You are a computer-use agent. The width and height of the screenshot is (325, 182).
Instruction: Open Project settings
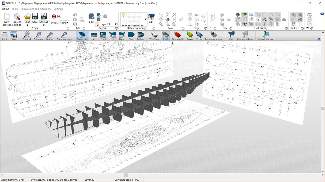click(17, 19)
